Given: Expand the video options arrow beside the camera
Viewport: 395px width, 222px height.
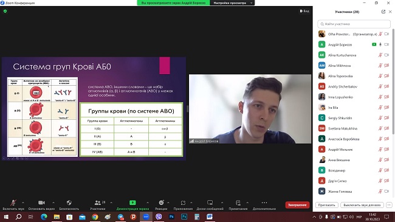Looking at the screenshot, I should (x=53, y=203).
